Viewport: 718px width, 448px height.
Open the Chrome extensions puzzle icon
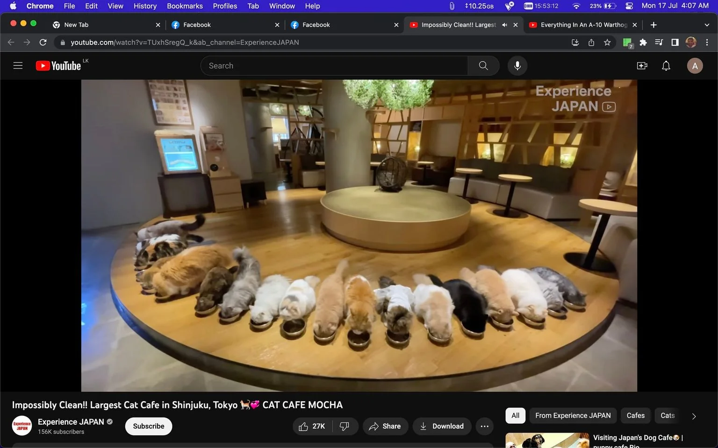click(643, 42)
